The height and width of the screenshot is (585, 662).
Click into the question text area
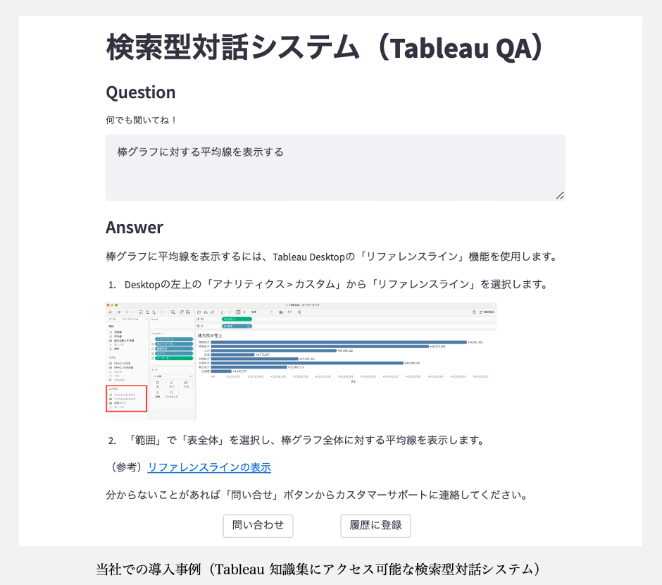coord(335,168)
